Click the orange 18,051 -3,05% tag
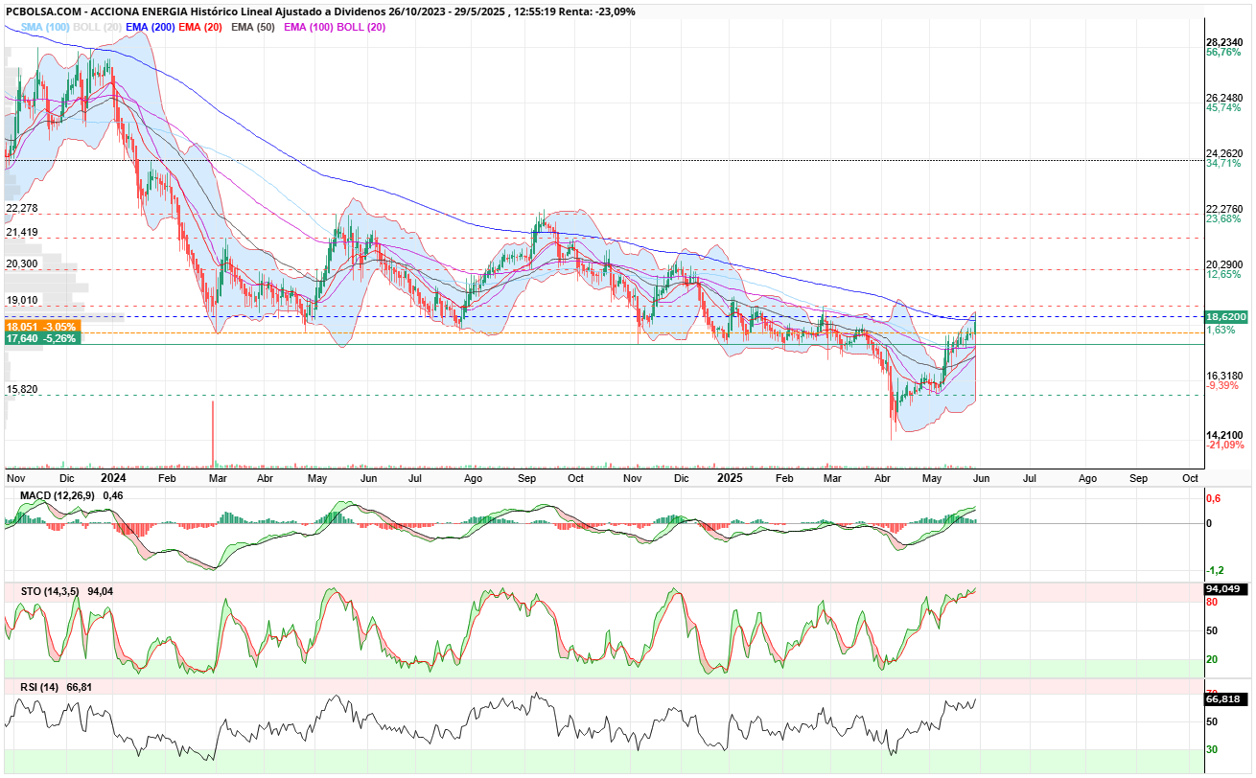1256x778 pixels. [42, 326]
